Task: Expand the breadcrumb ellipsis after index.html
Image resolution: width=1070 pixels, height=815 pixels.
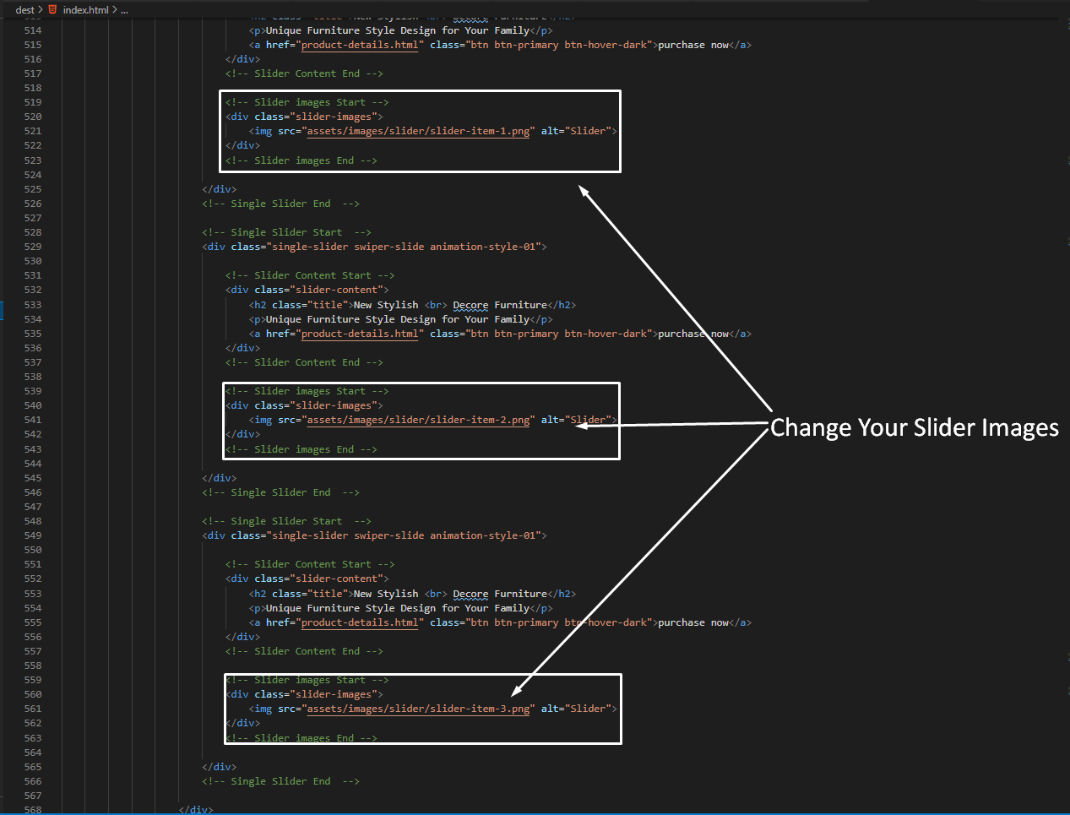Action: tap(124, 9)
